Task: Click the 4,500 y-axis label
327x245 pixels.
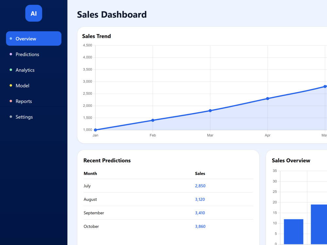Action: pos(88,45)
